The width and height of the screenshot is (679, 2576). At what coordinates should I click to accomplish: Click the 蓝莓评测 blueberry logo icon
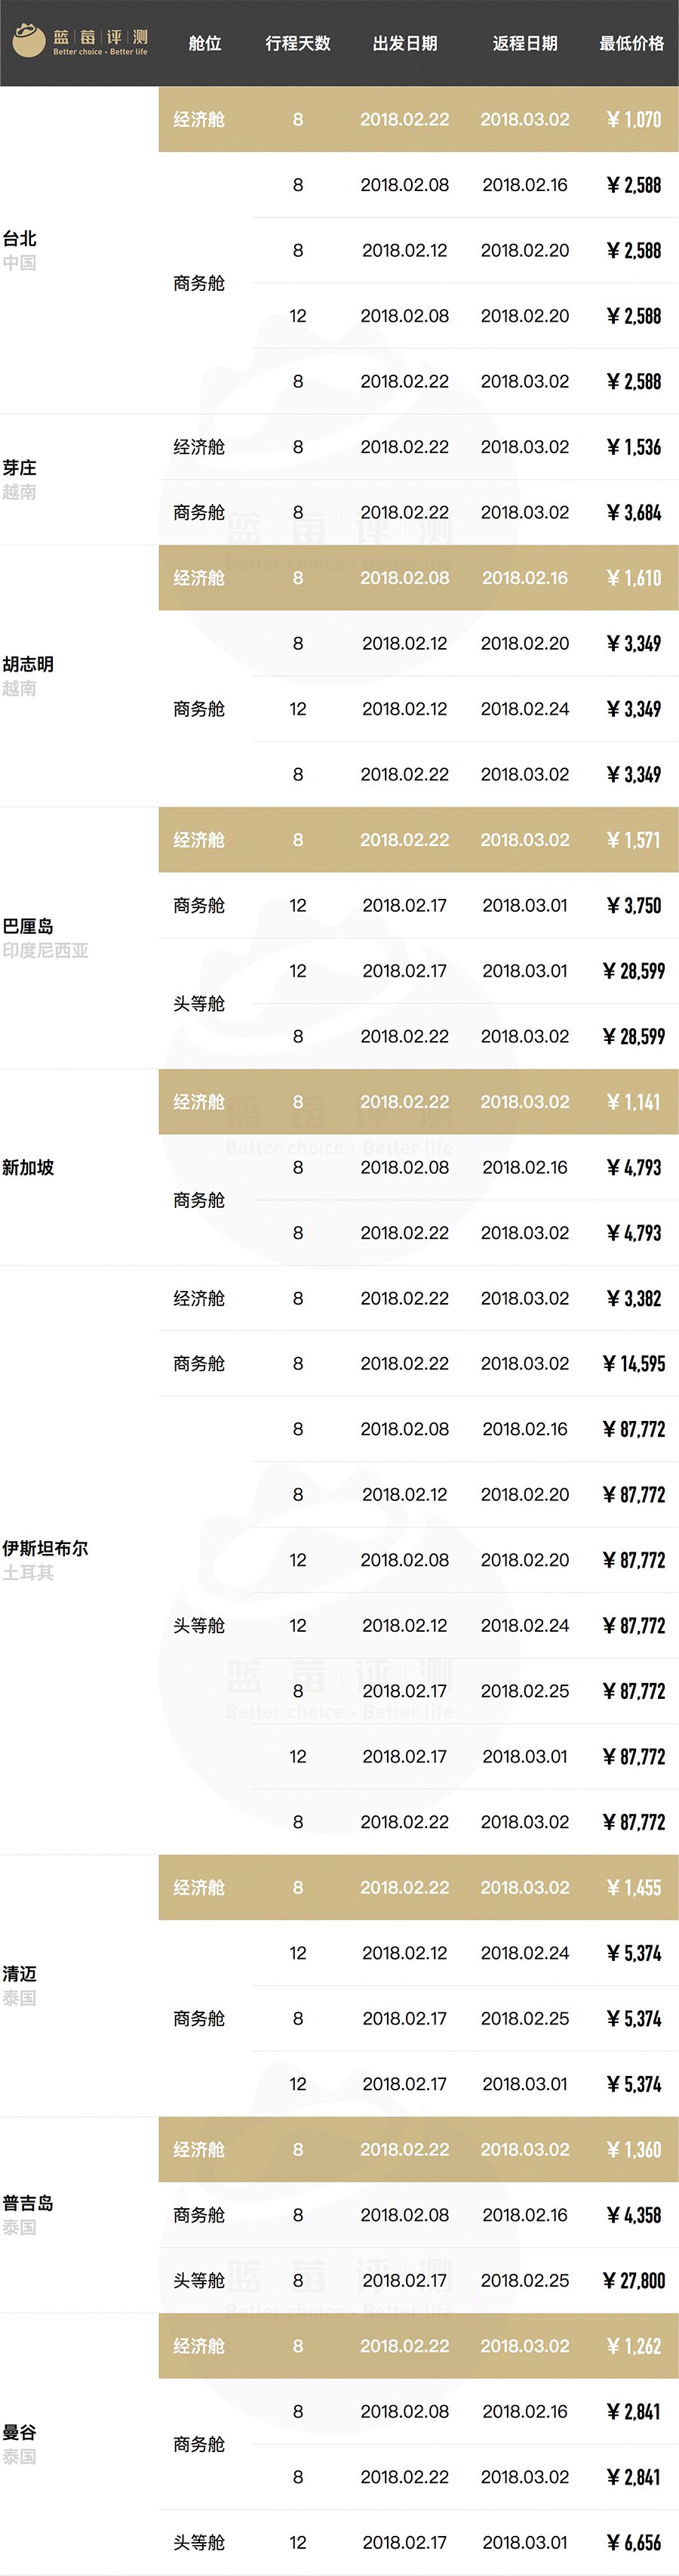click(29, 41)
